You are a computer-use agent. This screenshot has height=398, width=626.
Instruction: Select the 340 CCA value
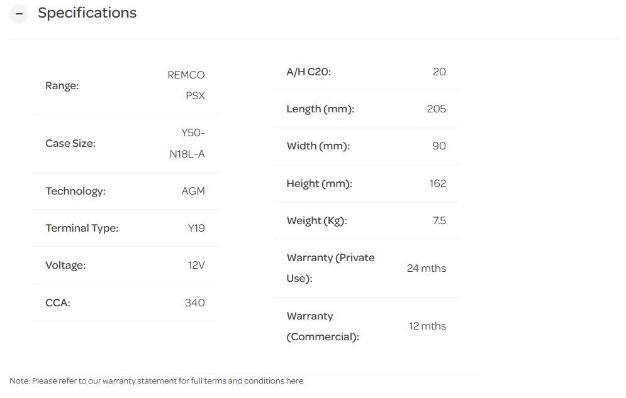tap(194, 303)
